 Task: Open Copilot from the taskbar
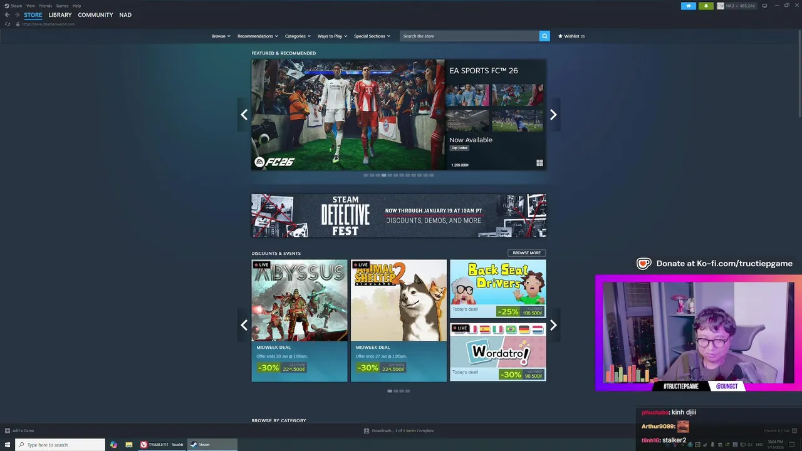coord(113,445)
